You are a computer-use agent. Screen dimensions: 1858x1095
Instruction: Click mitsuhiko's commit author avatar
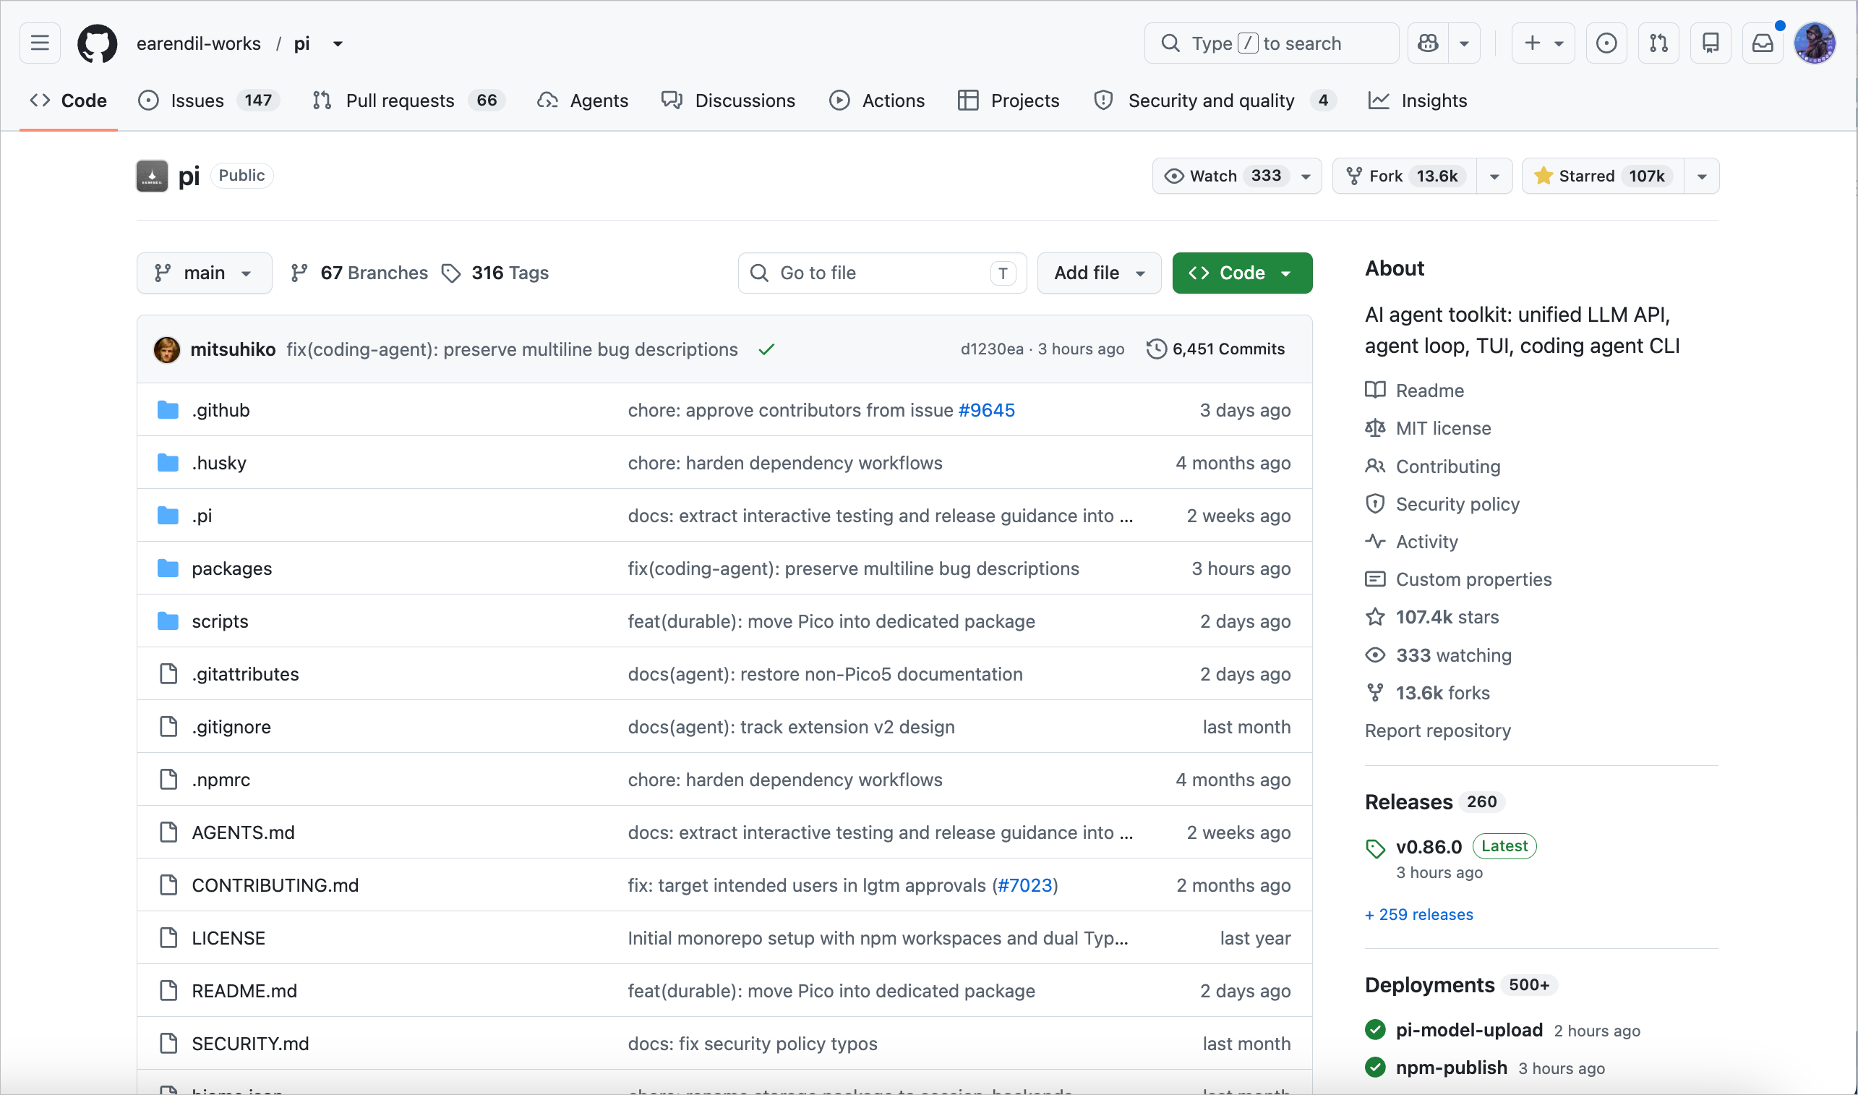(x=167, y=349)
